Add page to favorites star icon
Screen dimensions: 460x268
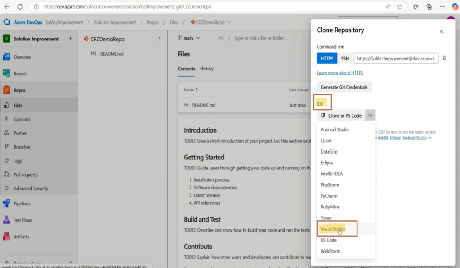pos(400,6)
